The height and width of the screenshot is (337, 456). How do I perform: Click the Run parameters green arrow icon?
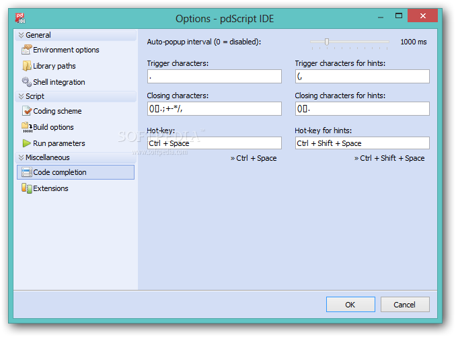pyautogui.click(x=26, y=143)
